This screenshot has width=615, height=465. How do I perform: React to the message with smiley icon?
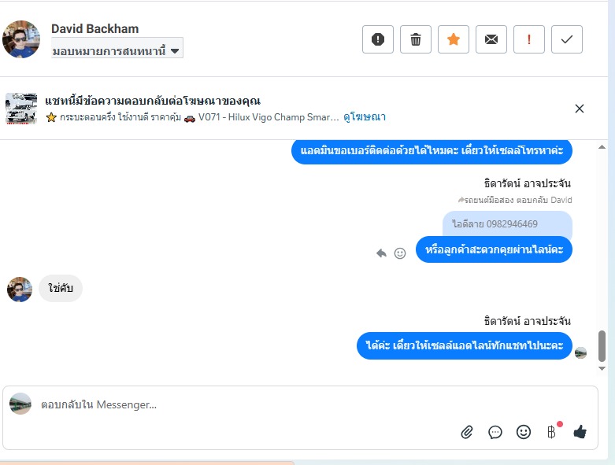click(400, 253)
